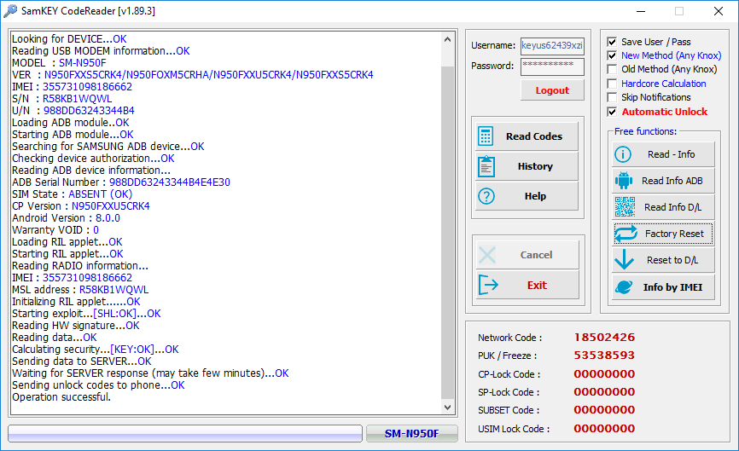Click SIM State ABSENT (OK) value

[101, 194]
